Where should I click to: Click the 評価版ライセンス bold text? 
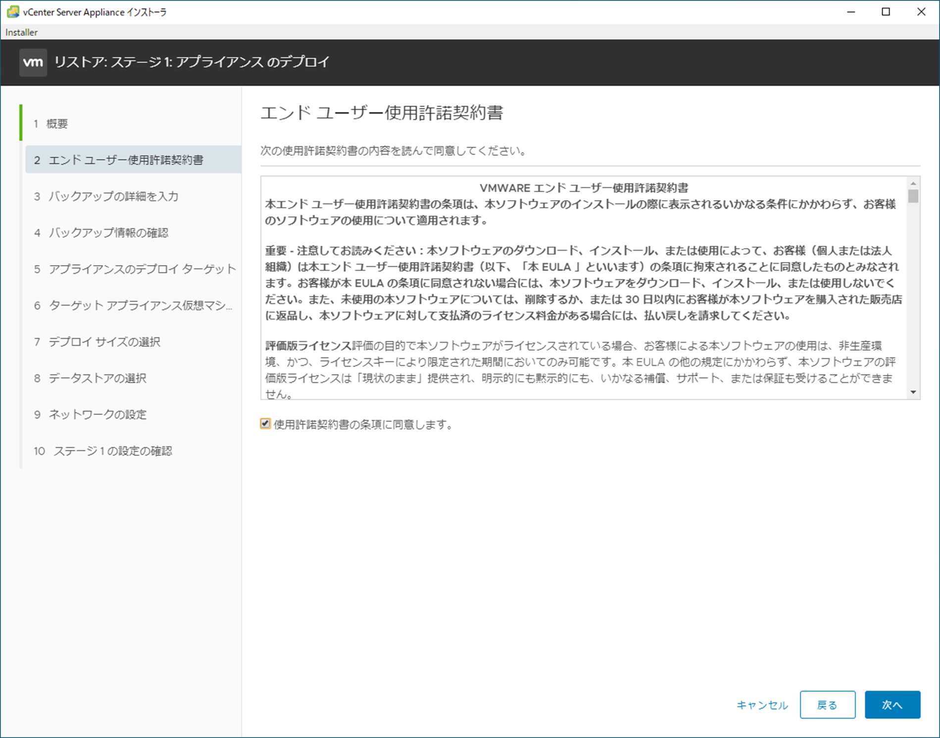[308, 345]
